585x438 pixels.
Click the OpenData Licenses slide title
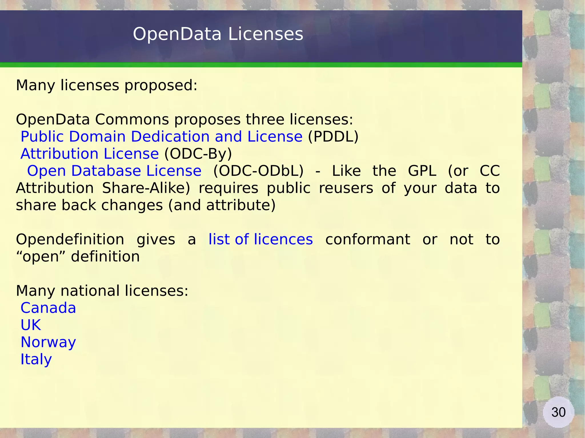point(218,34)
